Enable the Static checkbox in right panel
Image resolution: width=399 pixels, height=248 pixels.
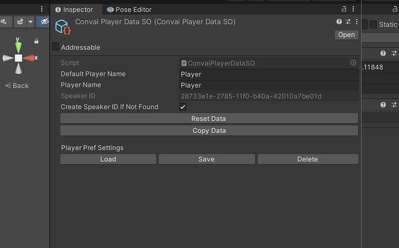[373, 24]
